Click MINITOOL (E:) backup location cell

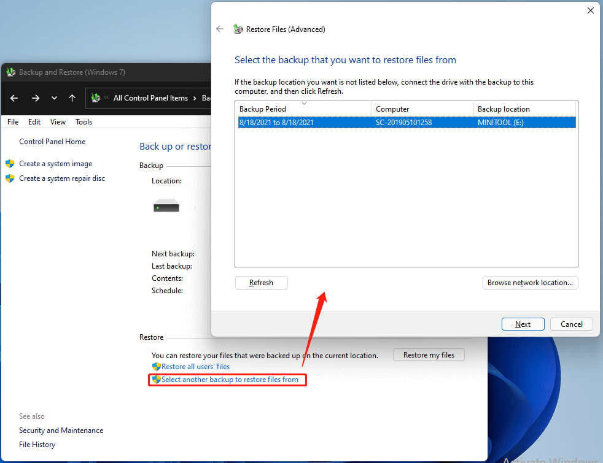tap(500, 123)
